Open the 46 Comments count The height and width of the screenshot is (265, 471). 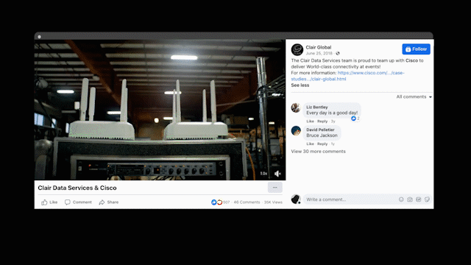coord(247,202)
